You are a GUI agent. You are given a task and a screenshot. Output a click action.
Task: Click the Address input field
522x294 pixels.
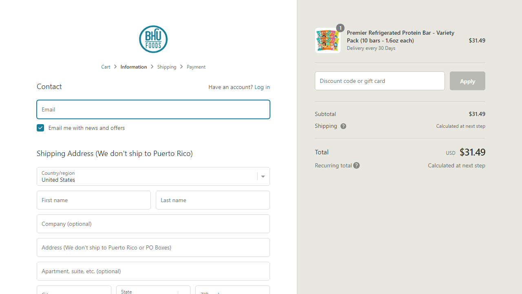(x=153, y=247)
